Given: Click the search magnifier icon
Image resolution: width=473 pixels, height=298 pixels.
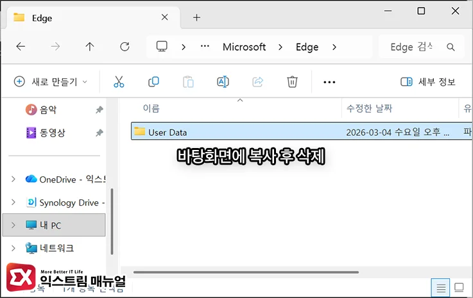Looking at the screenshot, I should 451,47.
